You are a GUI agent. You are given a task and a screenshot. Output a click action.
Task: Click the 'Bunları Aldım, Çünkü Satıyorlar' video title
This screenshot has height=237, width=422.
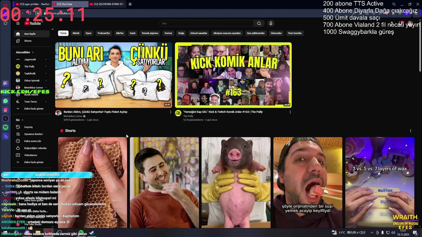[95, 112]
